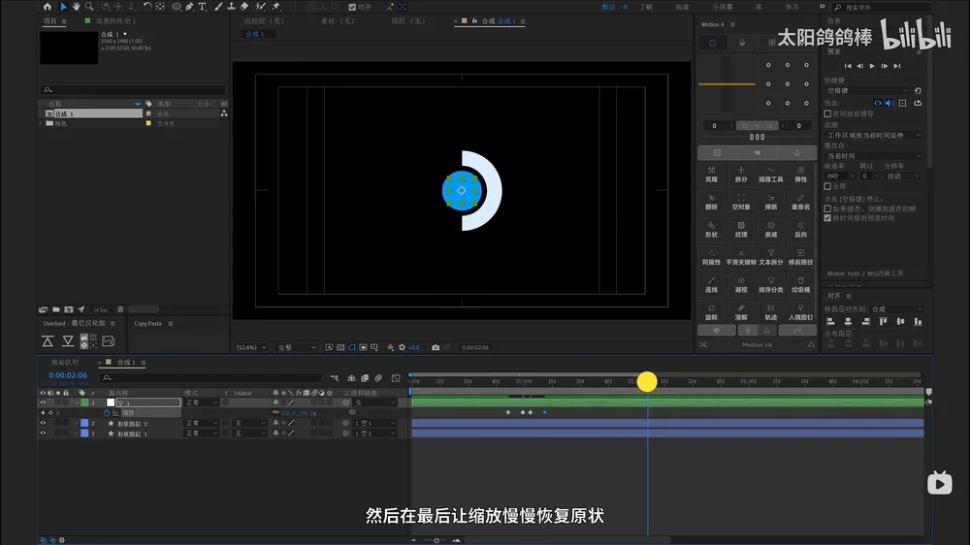Image resolution: width=970 pixels, height=545 pixels.
Task: Open the 52.6% magnification dropdown
Action: point(251,348)
